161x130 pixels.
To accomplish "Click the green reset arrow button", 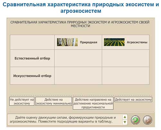I will 136,120.
